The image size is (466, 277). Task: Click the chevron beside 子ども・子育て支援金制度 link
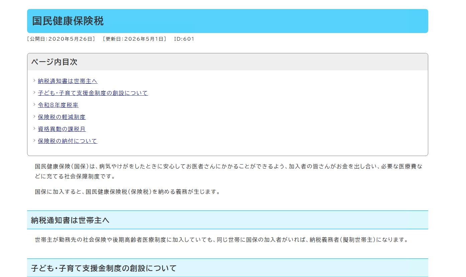34,92
